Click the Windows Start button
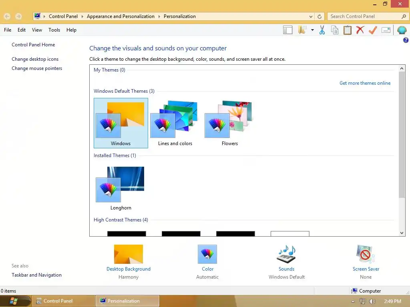 pyautogui.click(x=14, y=301)
